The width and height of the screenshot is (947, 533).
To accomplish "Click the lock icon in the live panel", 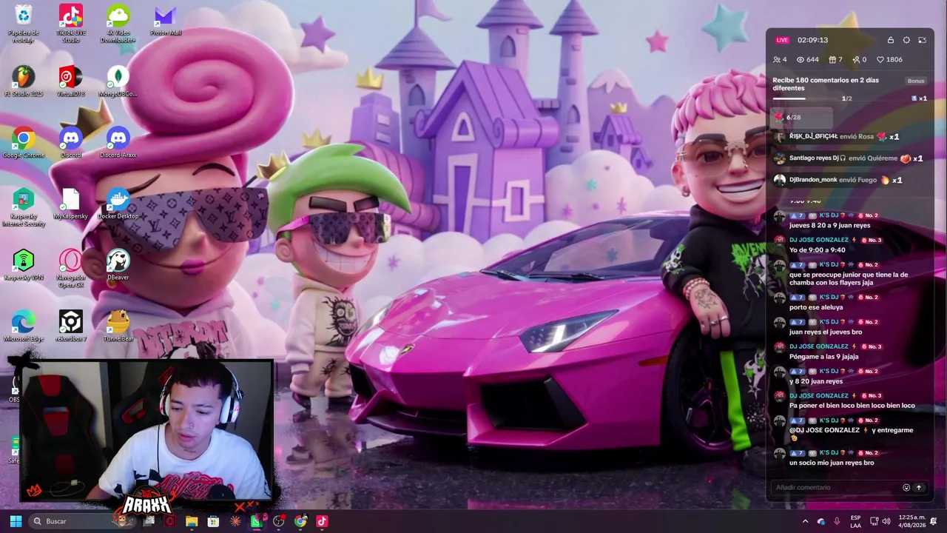I will coord(891,40).
